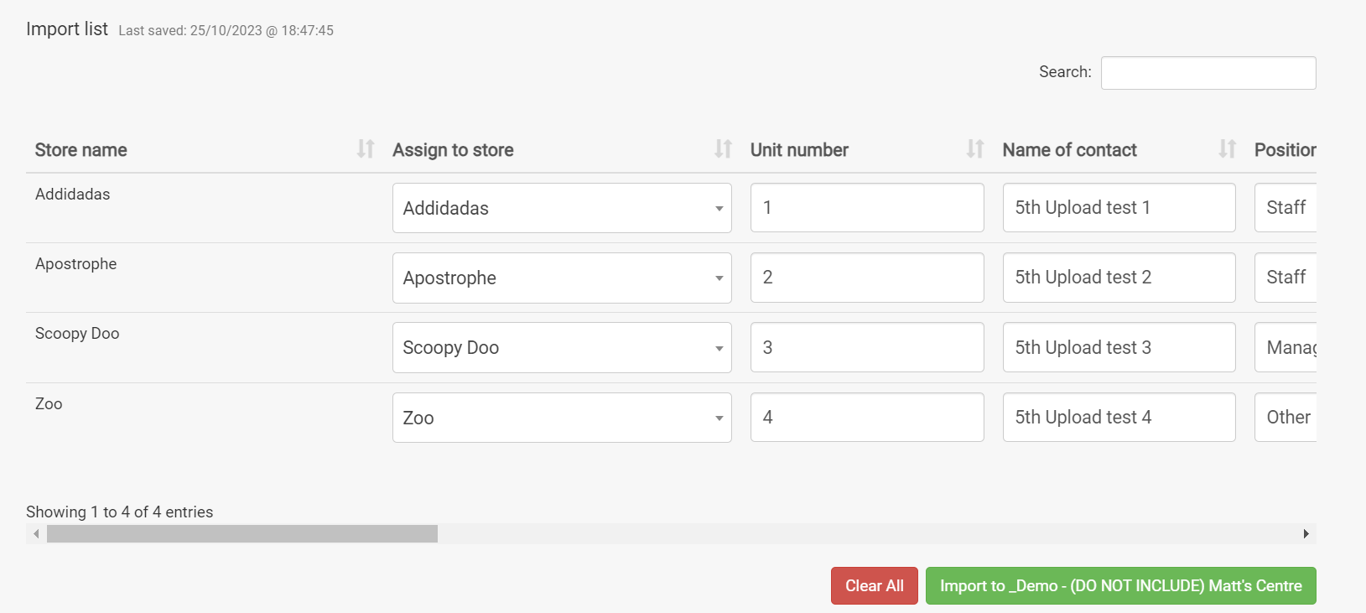Click Import to _Demo Matt's Centre button

click(x=1120, y=585)
